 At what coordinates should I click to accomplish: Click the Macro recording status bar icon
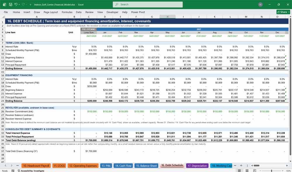(x=13, y=171)
